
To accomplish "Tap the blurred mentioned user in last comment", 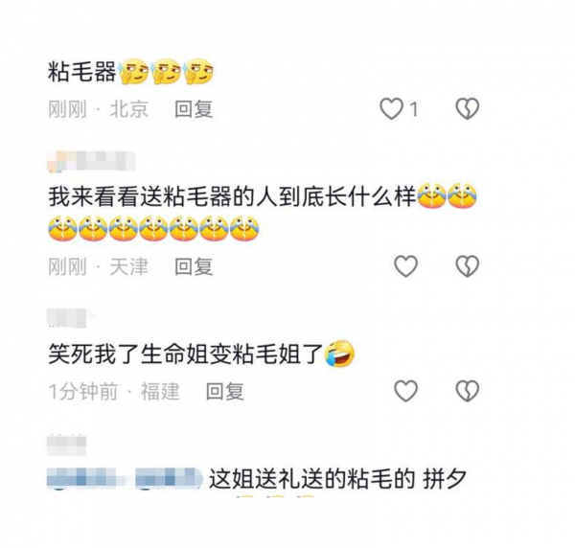I will (125, 478).
